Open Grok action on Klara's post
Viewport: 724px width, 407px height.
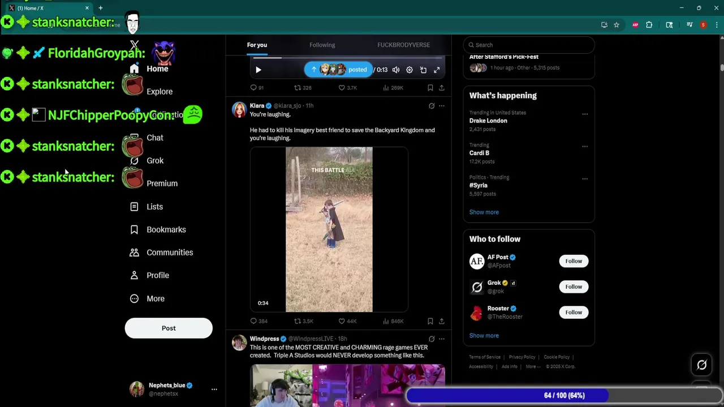(432, 106)
